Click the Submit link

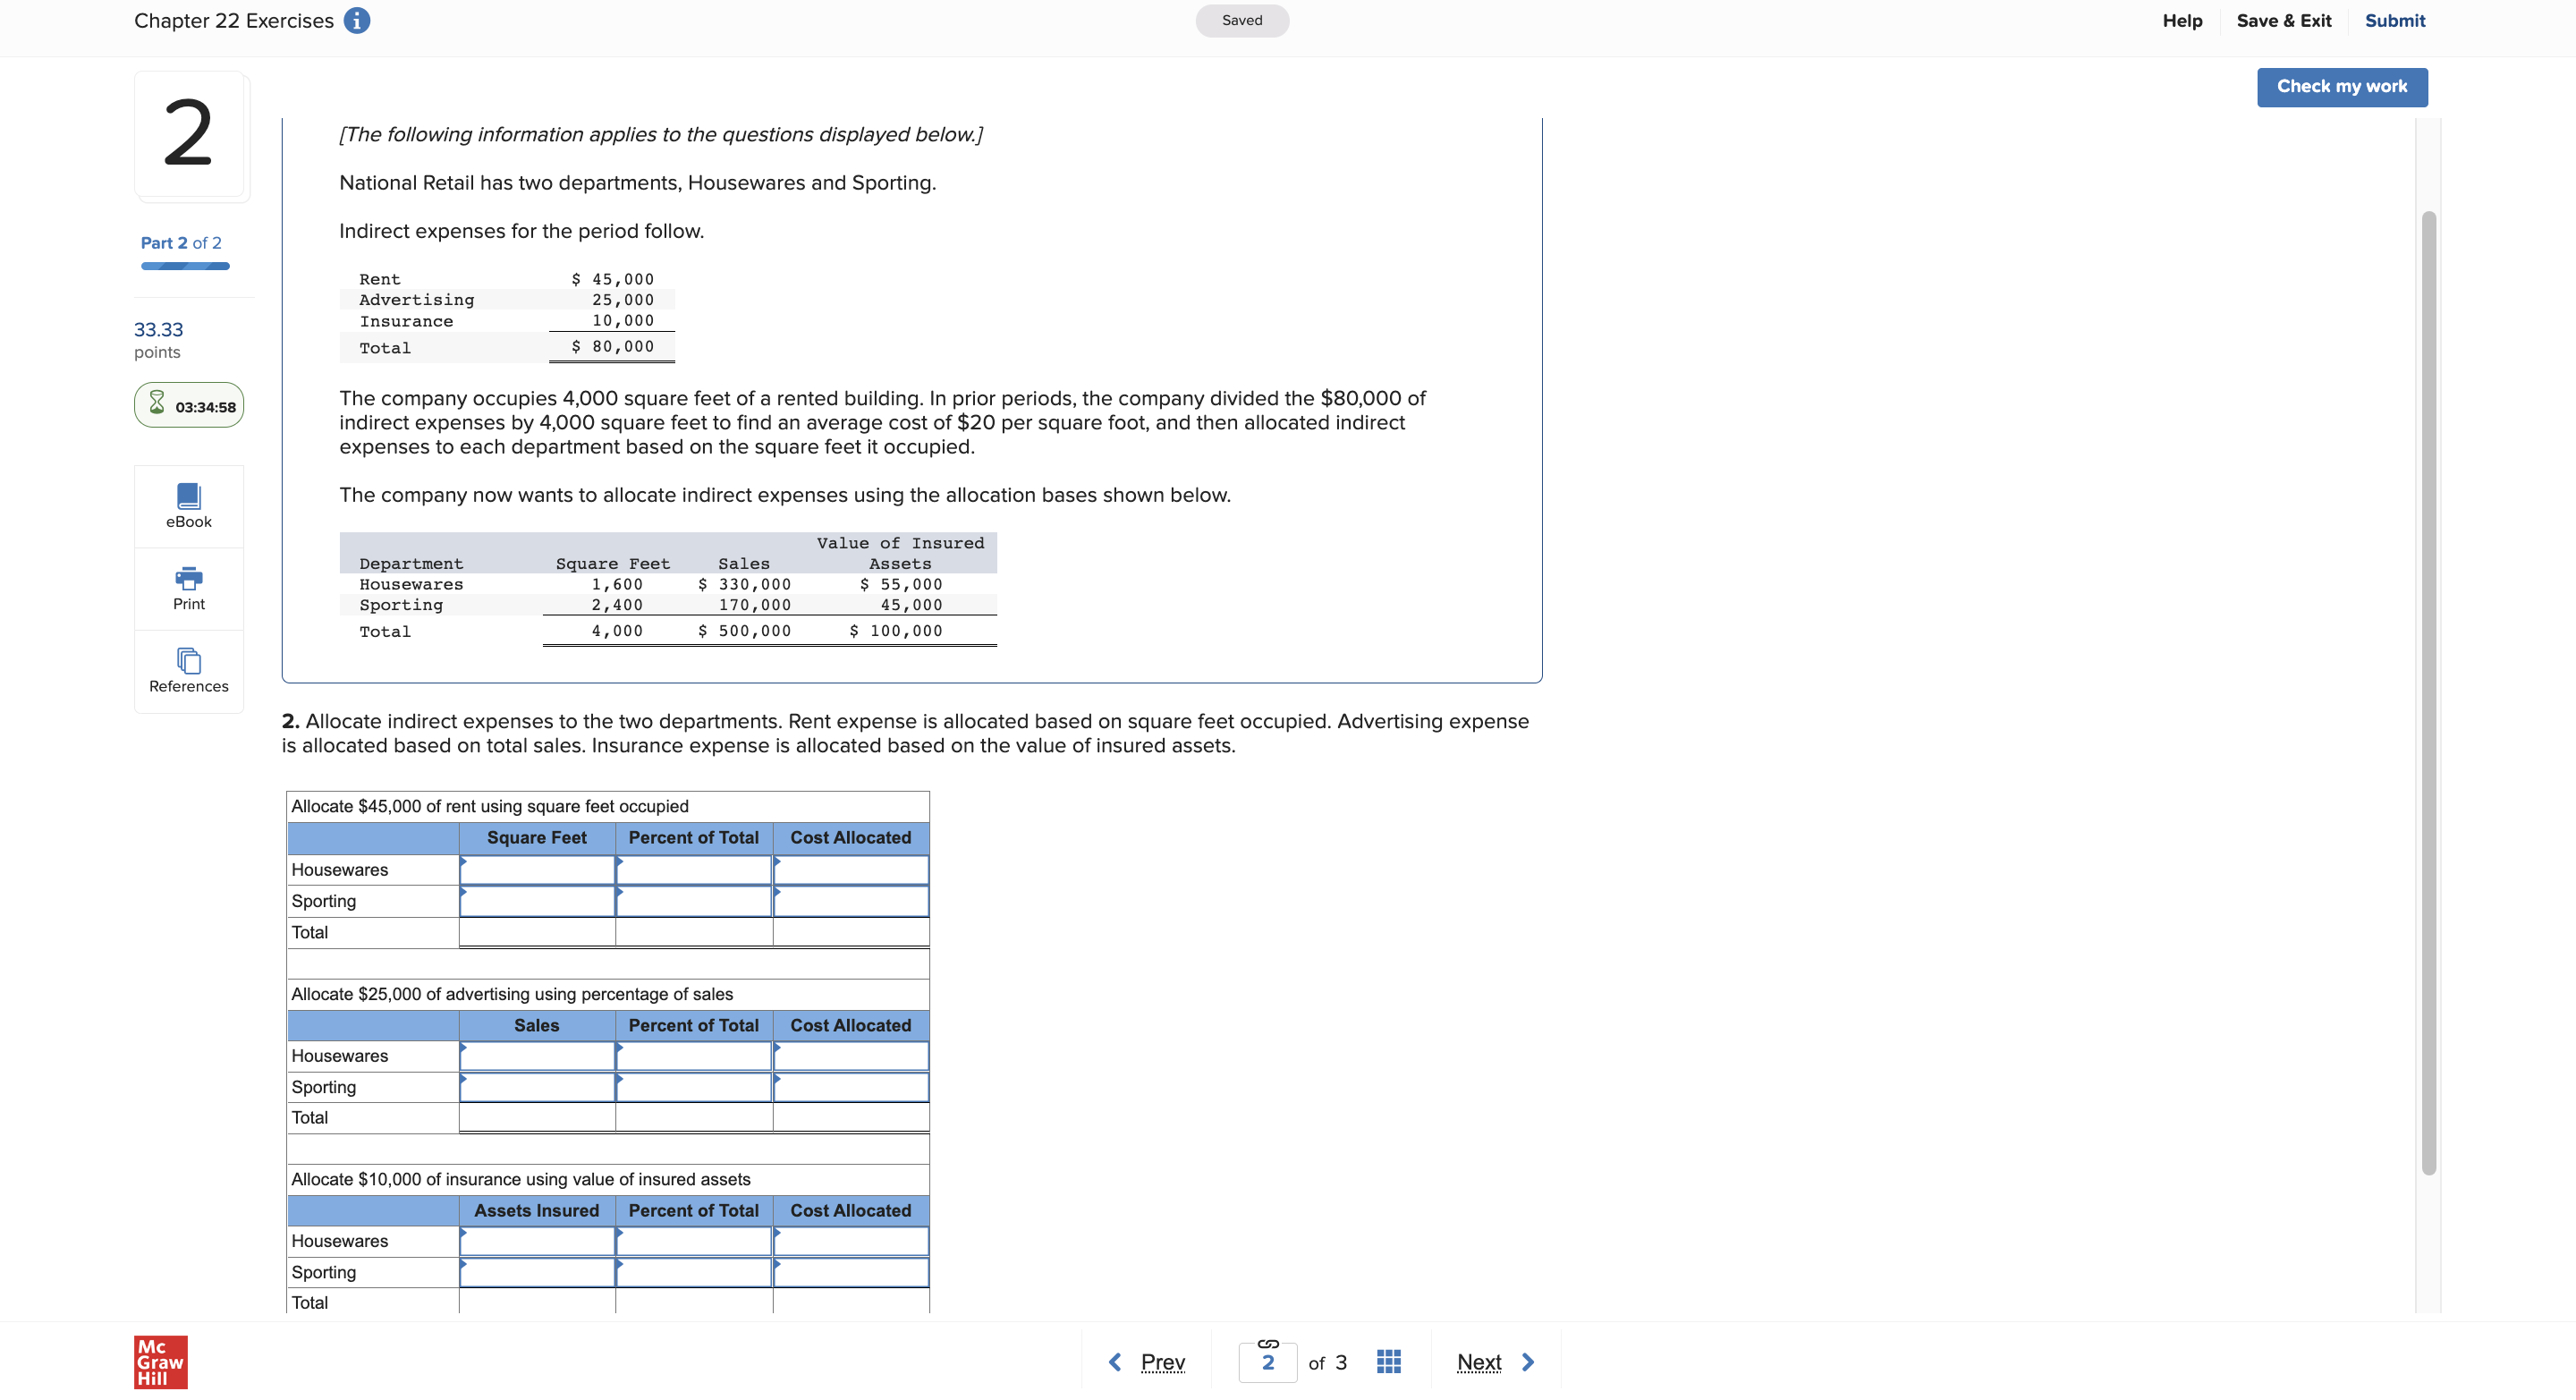(2394, 20)
